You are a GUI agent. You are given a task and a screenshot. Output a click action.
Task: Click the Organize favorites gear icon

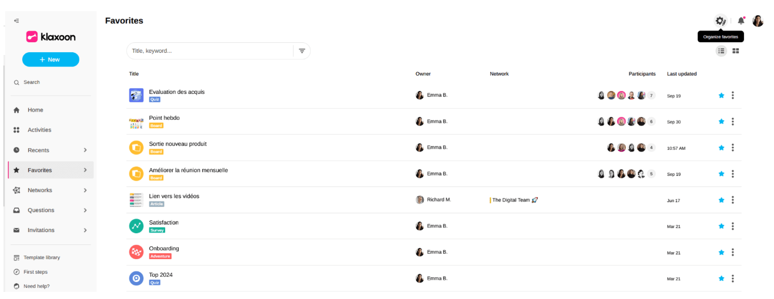click(720, 21)
